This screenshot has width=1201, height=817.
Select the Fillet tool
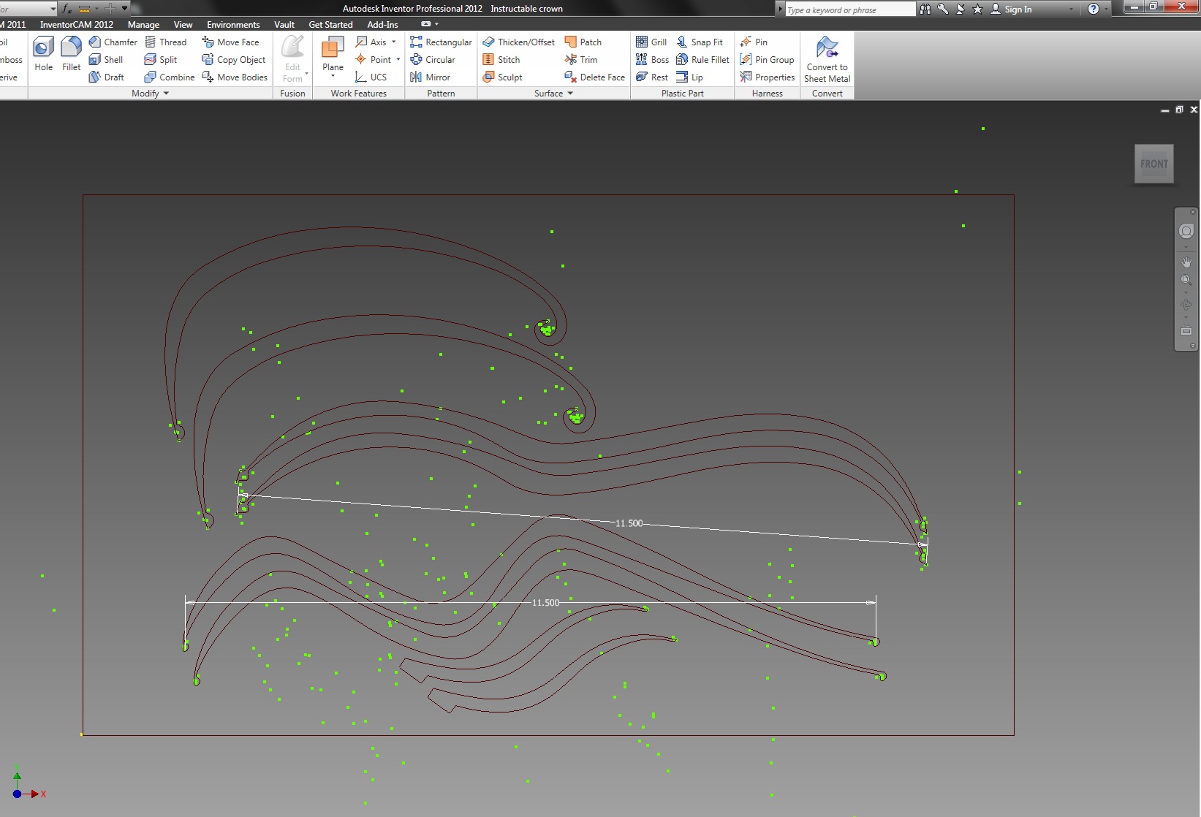click(x=71, y=54)
